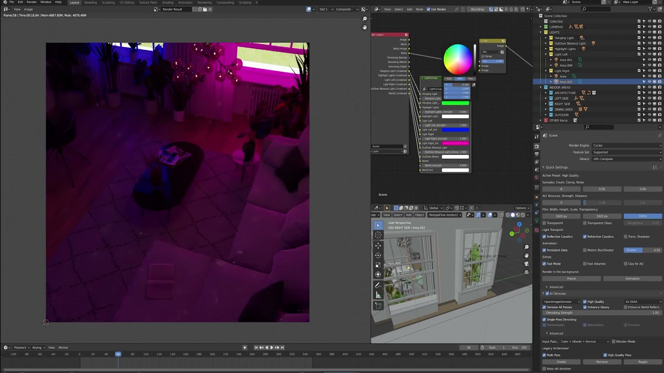
Task: Expand the CAMERAS collection in outliner
Action: pos(541,27)
